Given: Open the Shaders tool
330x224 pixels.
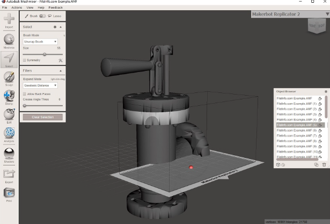Looking at the screenshot, I should (x=9, y=155).
